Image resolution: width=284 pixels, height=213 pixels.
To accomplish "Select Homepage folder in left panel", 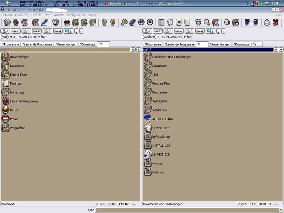I will pyautogui.click(x=13, y=92).
